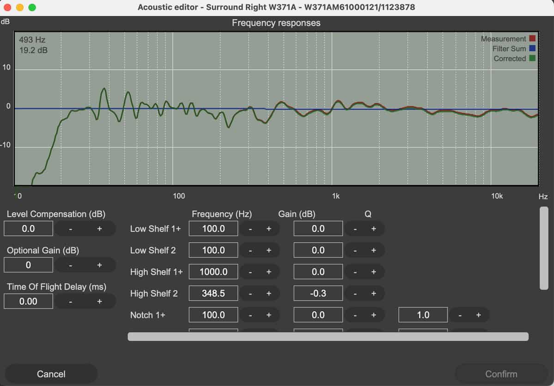The image size is (554, 386).
Task: Select the High Shelf 2 frequency field
Action: (x=213, y=294)
